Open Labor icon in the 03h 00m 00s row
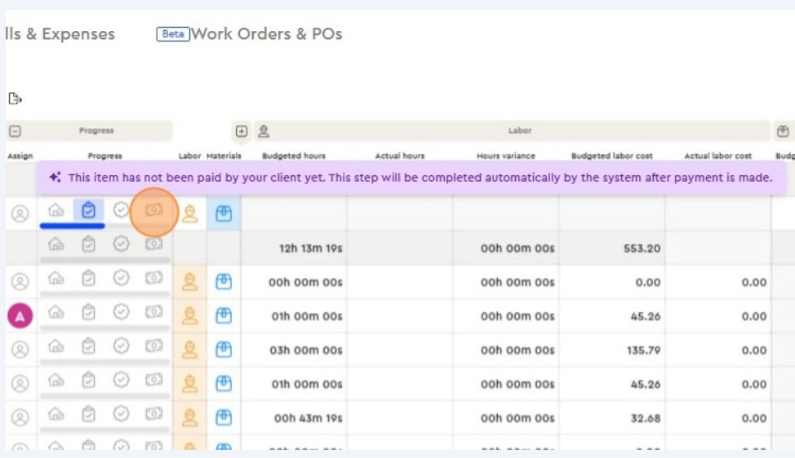Viewport: 795px width, 458px height. click(x=189, y=350)
